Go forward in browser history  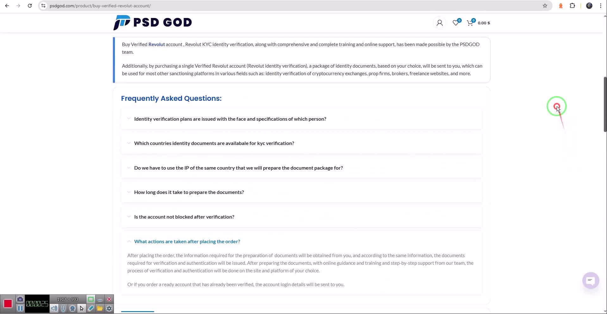(18, 6)
